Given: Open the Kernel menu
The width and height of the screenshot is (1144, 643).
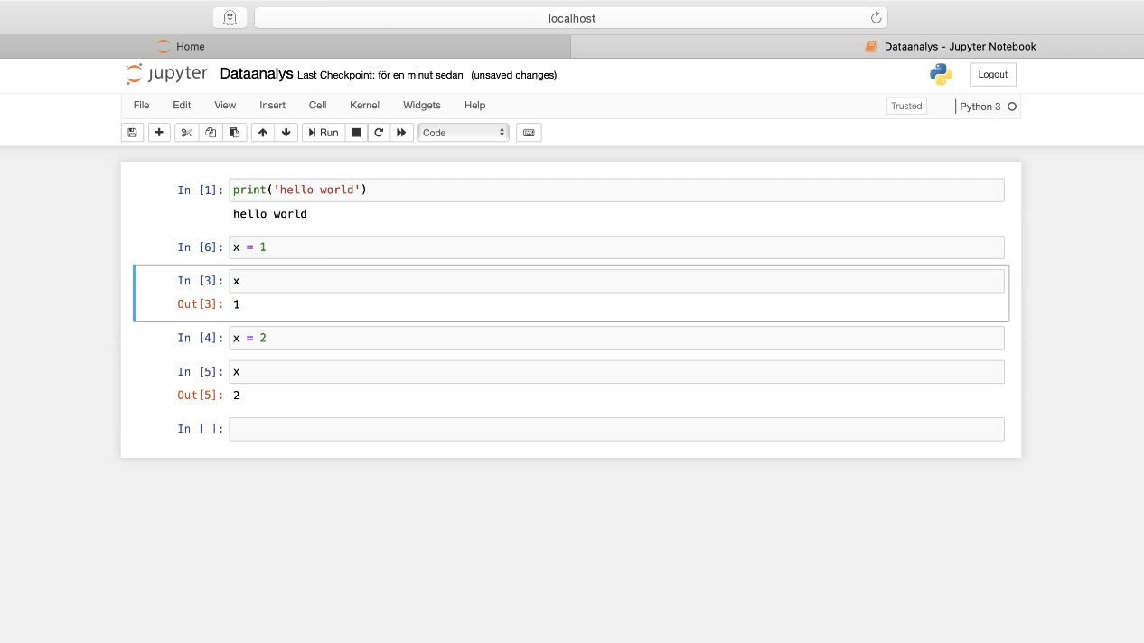Looking at the screenshot, I should 364,106.
